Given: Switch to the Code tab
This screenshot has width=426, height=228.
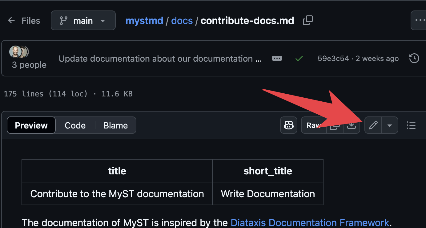Looking at the screenshot, I should [75, 125].
